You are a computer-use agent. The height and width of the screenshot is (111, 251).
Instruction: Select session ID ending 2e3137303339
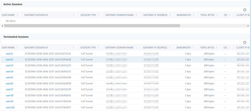[48, 101]
